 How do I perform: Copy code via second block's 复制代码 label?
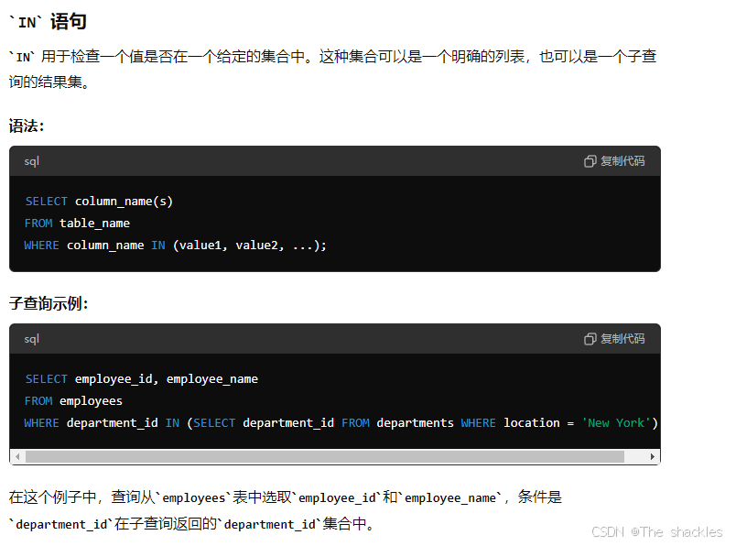tap(622, 339)
